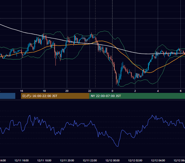Click the 12/12 02:00 date label
Image resolution: width=185 pixels, height=163 pixels.
point(135,160)
